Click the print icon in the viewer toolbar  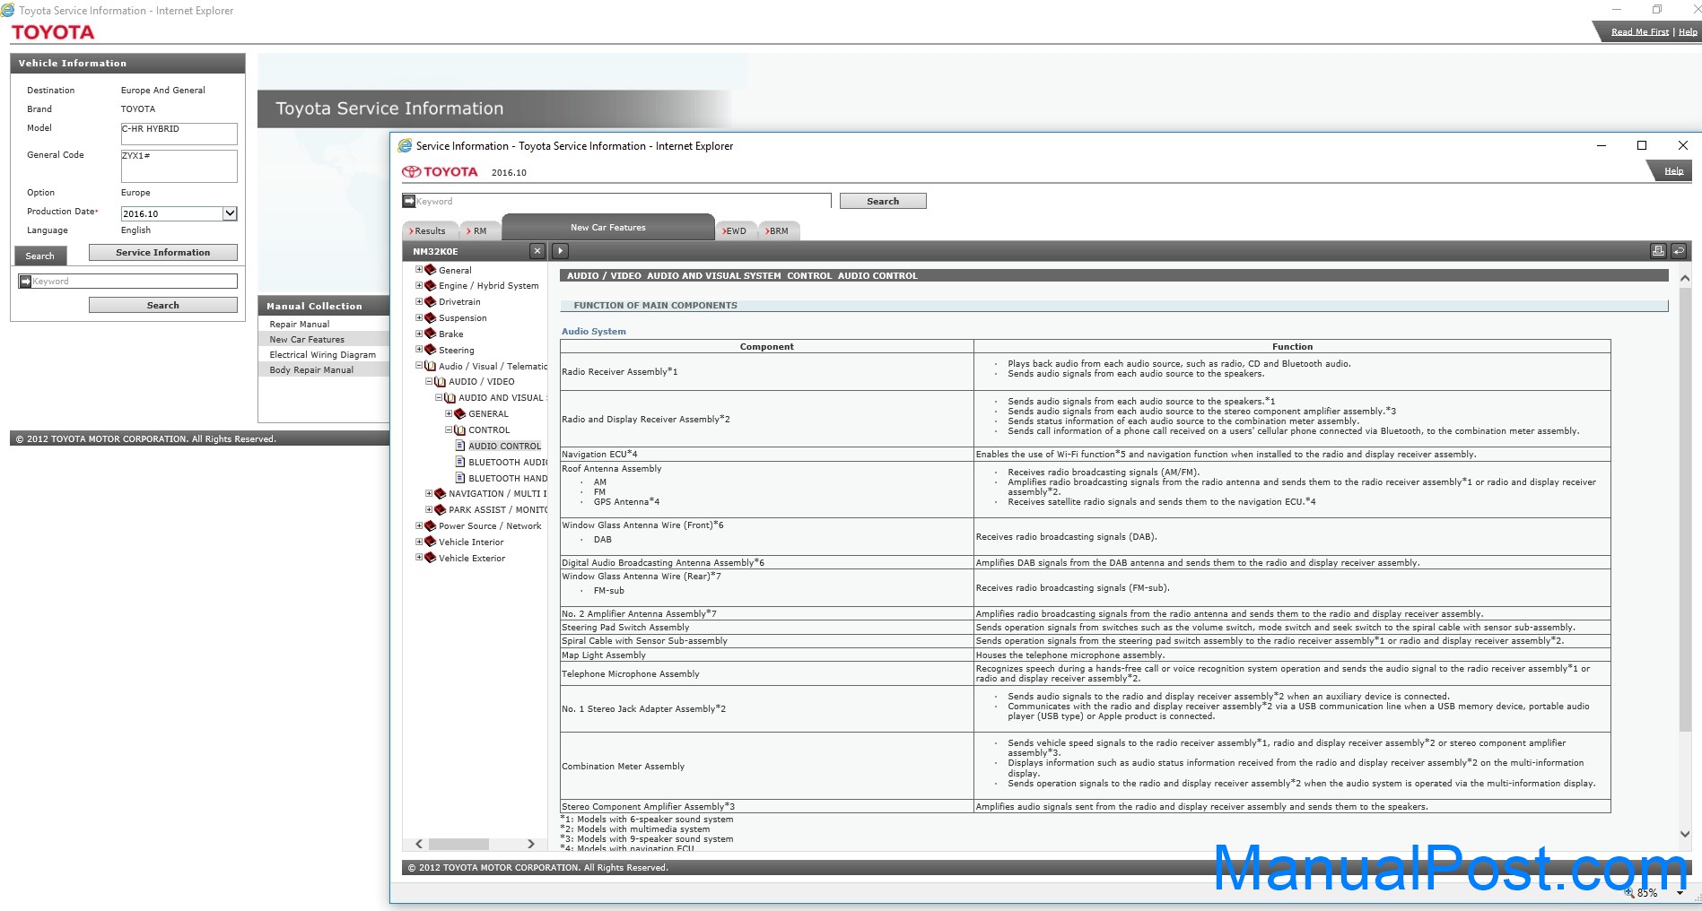click(1658, 251)
